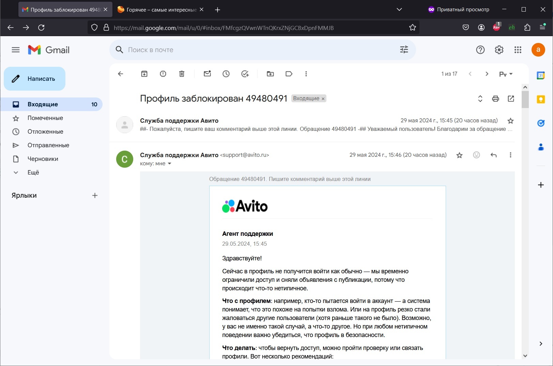Open Google Keep side panel

tap(541, 99)
